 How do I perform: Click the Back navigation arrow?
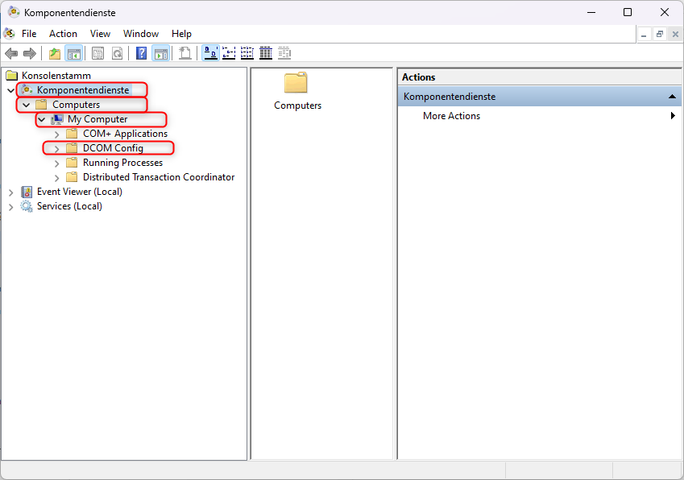point(11,53)
